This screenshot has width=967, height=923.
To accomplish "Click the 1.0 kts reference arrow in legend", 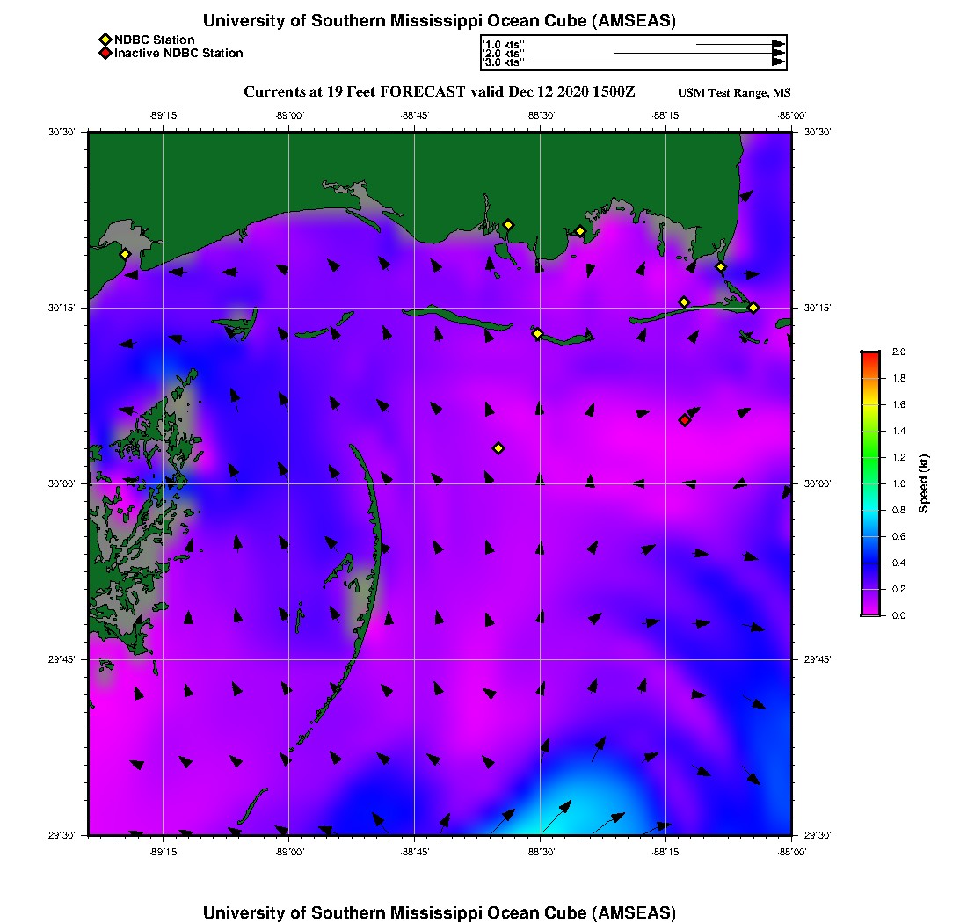I will coord(738,44).
